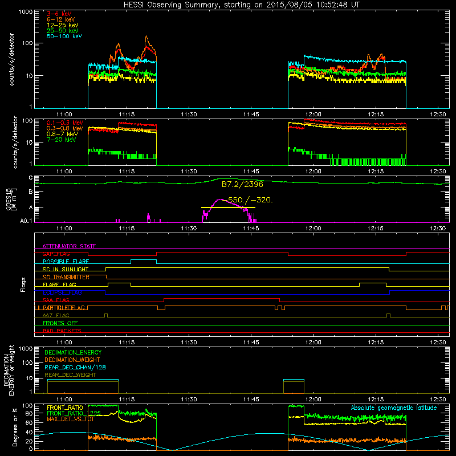Click the 0.8-7 MeV legend label
This screenshot has width=456, height=456.
coord(63,134)
